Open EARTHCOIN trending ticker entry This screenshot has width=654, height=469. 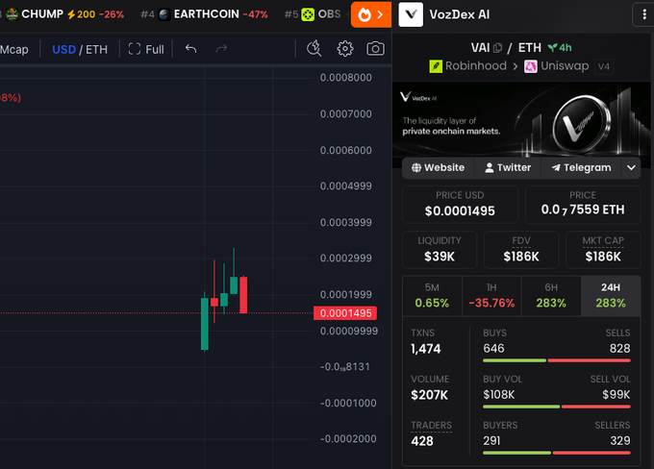205,14
